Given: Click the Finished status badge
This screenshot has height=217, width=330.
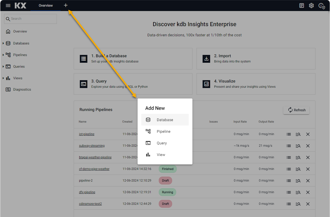Looking at the screenshot, I should click(x=168, y=169).
